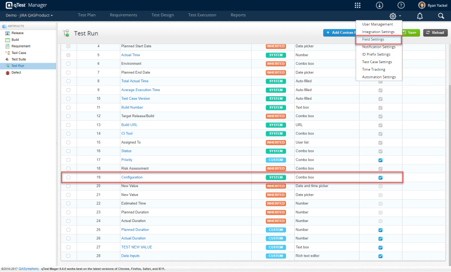The height and width of the screenshot is (272, 451).
Task: Collapse the settings gear dropdown menu
Action: 395,16
